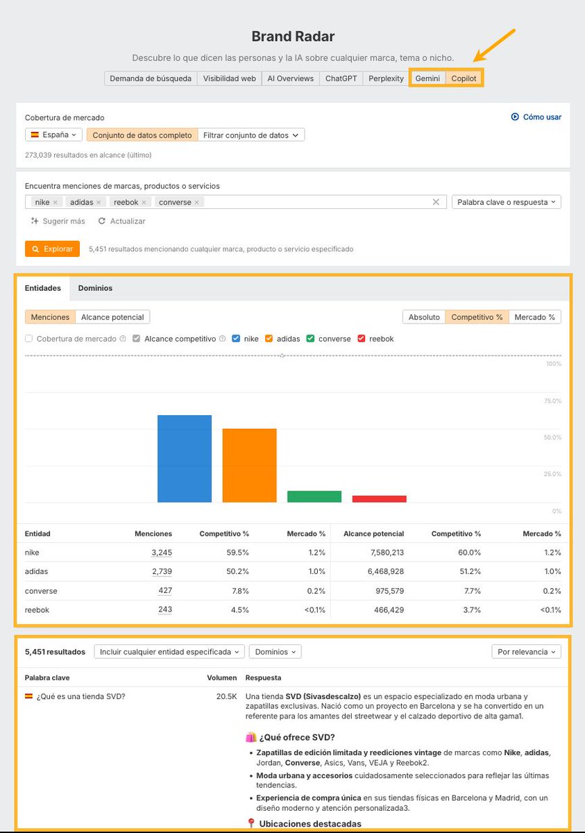Open Palabra clave o respuesta dropdown
Screen dimensions: 585x833
[506, 202]
